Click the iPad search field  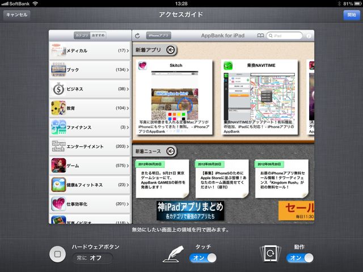point(285,36)
